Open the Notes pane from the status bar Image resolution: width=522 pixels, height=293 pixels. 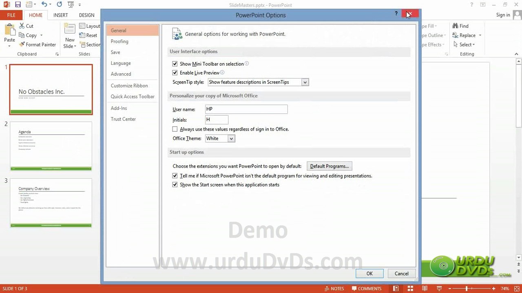click(334, 289)
